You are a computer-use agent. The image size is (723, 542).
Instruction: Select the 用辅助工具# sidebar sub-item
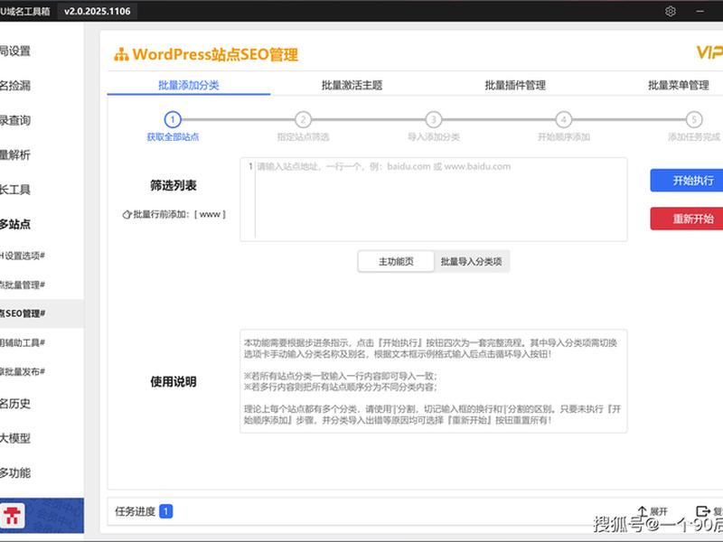click(x=22, y=342)
